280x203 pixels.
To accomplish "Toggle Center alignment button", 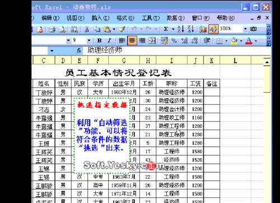I will (x=132, y=40).
